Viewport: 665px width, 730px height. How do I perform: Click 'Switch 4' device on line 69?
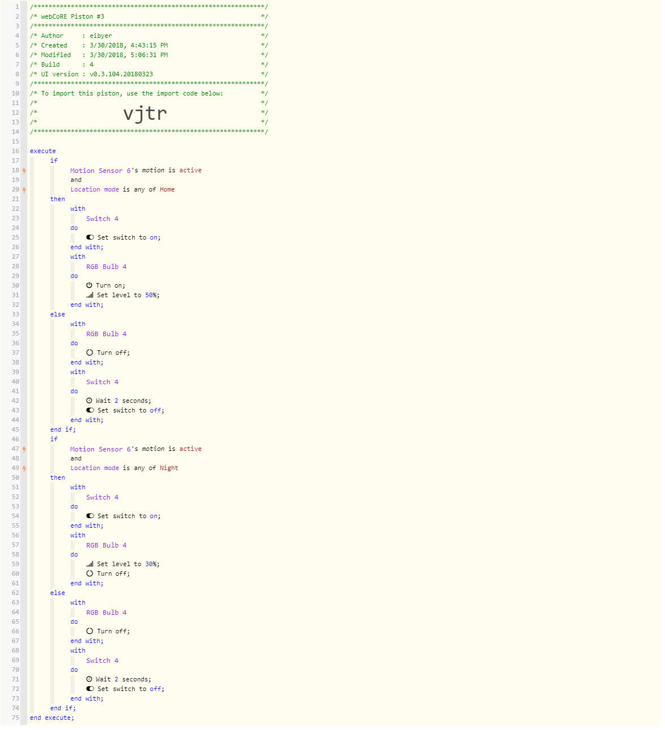pos(102,661)
